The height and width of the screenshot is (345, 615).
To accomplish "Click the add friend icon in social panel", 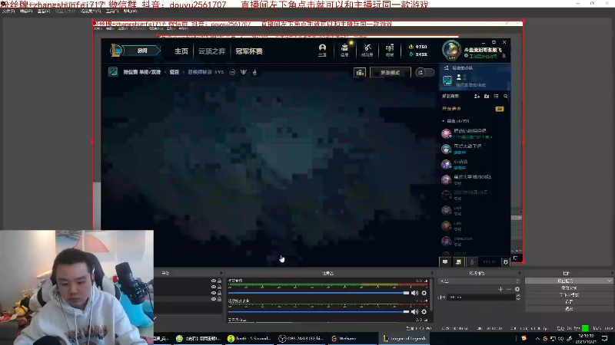I will pos(477,97).
